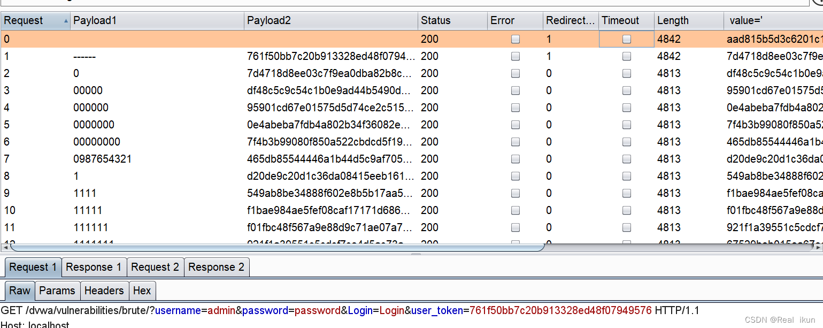Click the Timeout column header
Screen dimensions: 823x328
click(x=626, y=20)
